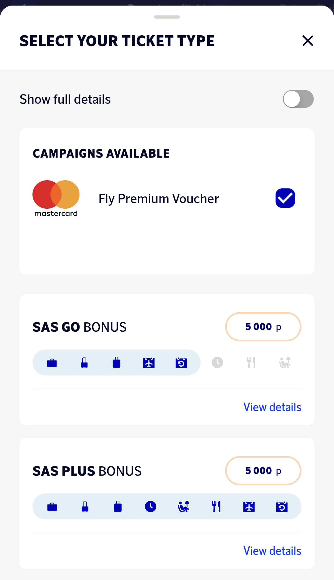Screen dimensions: 334x580
Task: Click the refund calendar icon in SAS PLUS Bonus
Action: click(x=282, y=507)
